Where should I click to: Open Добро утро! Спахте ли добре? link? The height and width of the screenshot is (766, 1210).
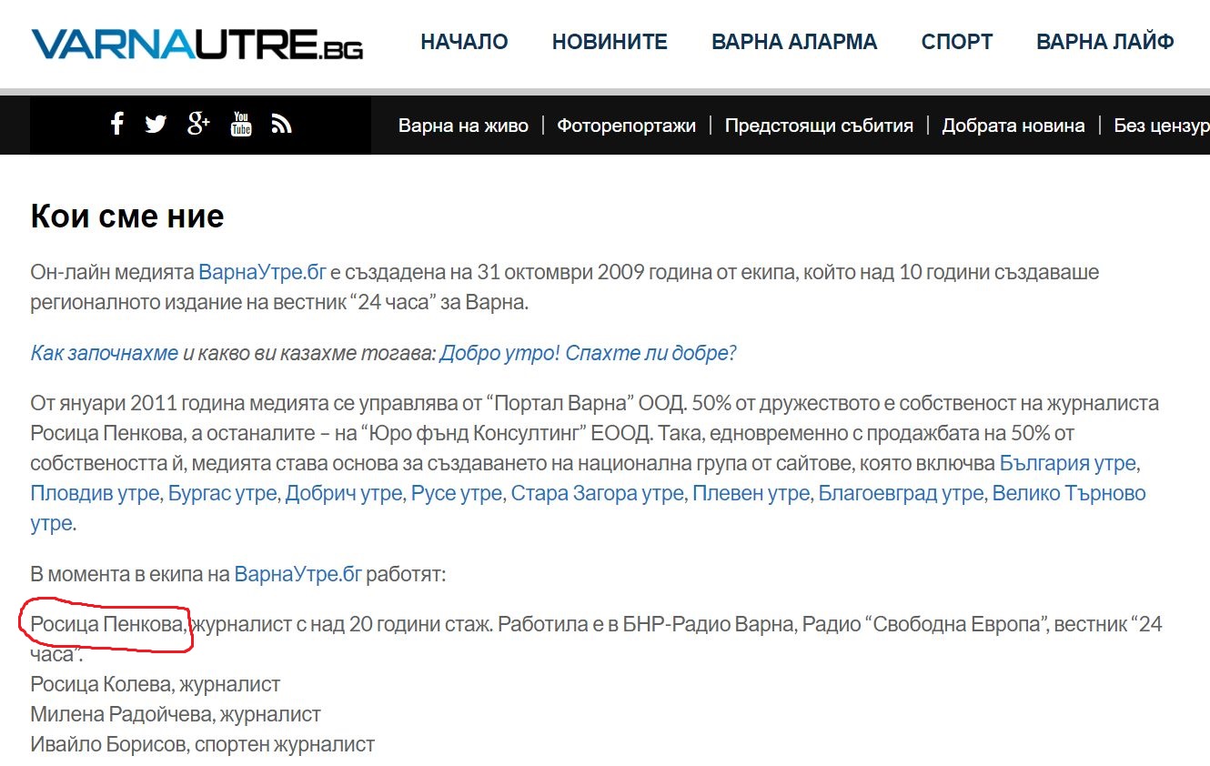point(588,353)
